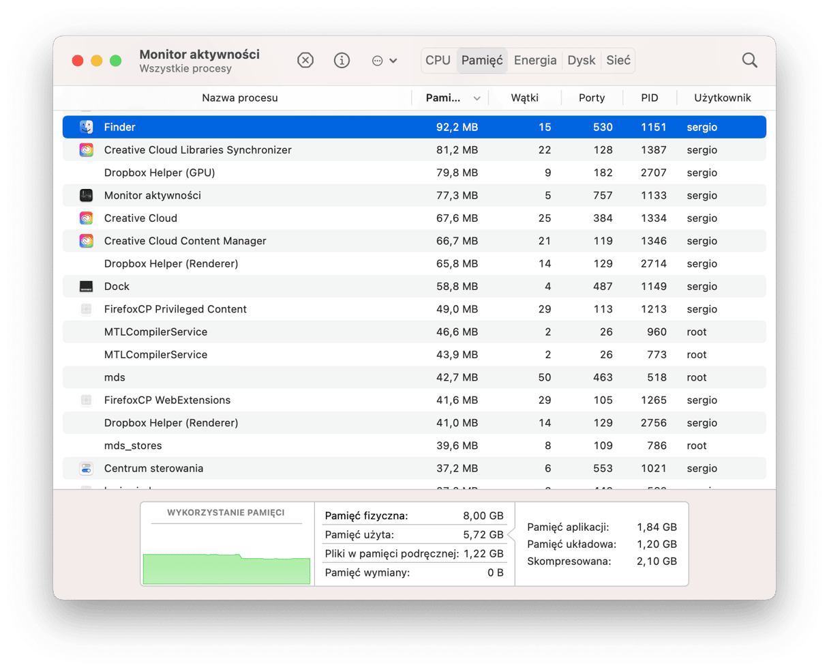829x670 pixels.
Task: Click the Creative Cloud Libraries Synchronizer icon
Action: coord(87,150)
